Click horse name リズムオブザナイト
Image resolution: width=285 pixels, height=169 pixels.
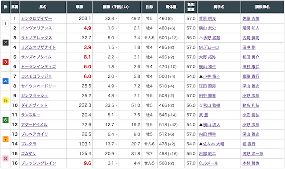pyautogui.click(x=38, y=47)
